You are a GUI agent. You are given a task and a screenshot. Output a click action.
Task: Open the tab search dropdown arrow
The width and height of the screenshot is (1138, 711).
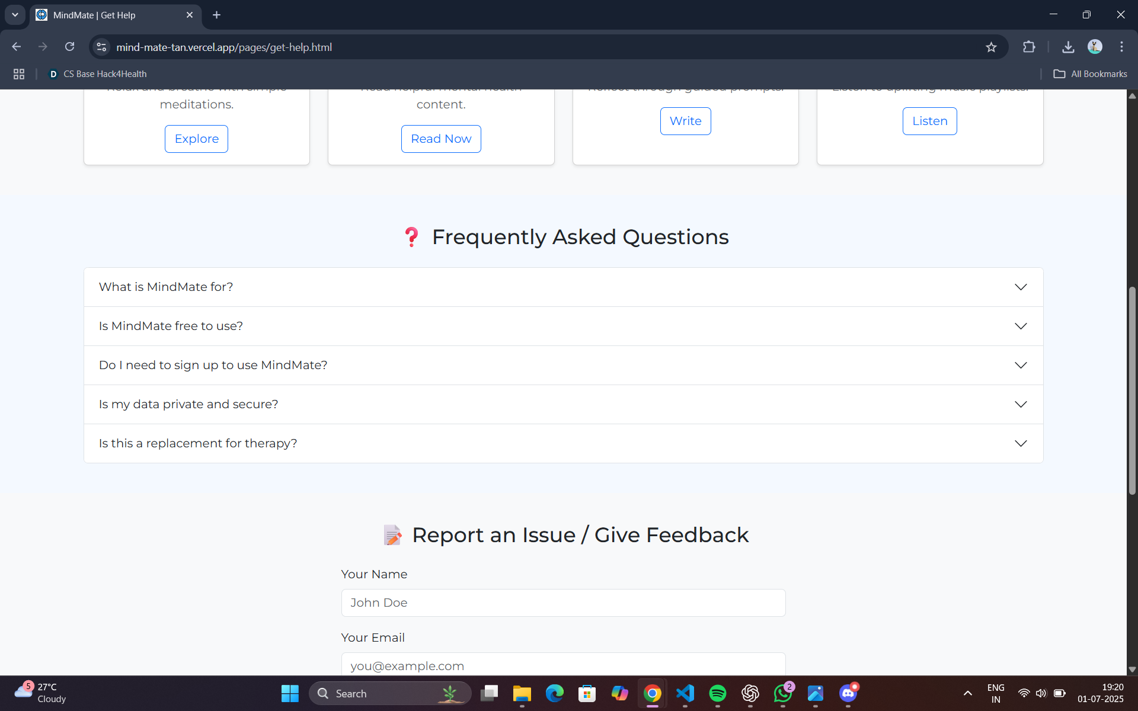15,15
